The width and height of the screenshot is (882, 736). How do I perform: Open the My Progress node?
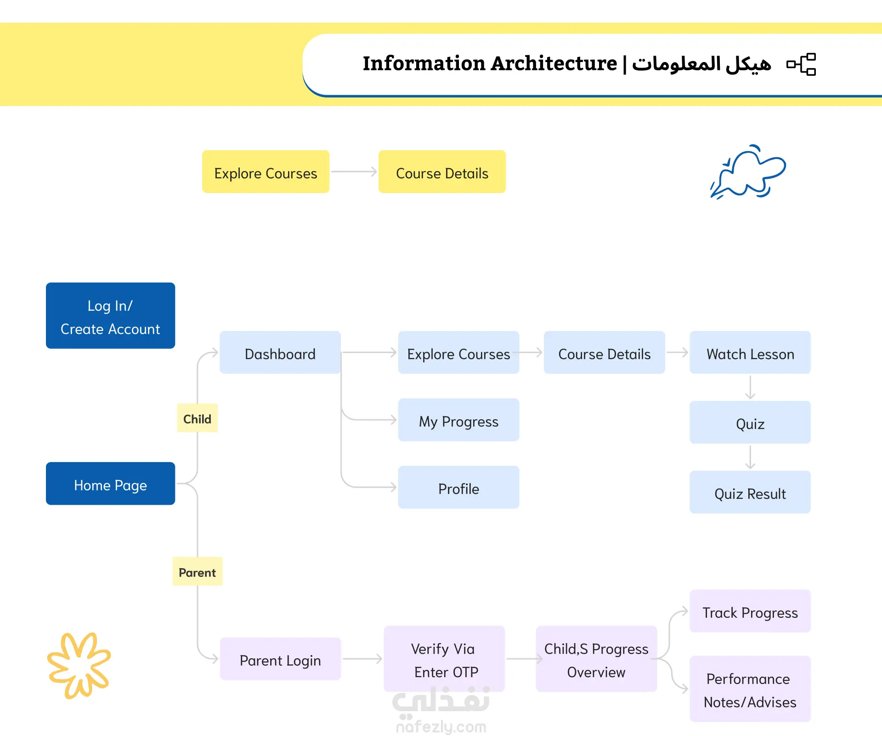(x=458, y=420)
